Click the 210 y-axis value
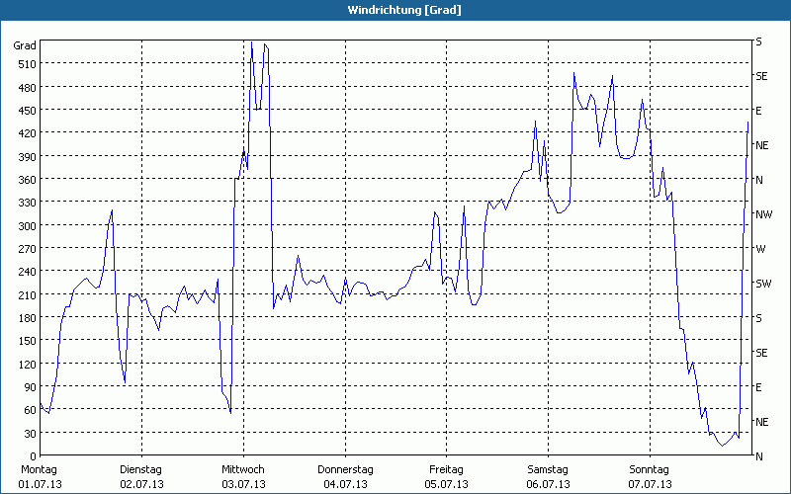 coord(28,294)
